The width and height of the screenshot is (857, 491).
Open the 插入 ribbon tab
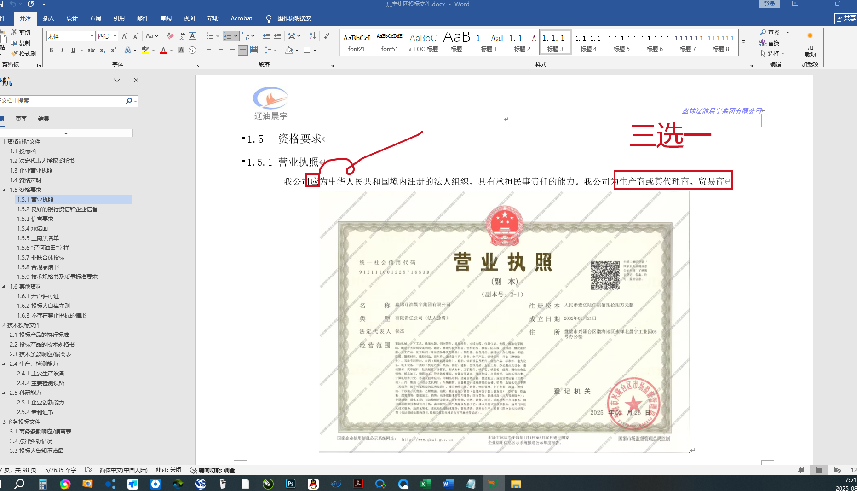pyautogui.click(x=48, y=18)
